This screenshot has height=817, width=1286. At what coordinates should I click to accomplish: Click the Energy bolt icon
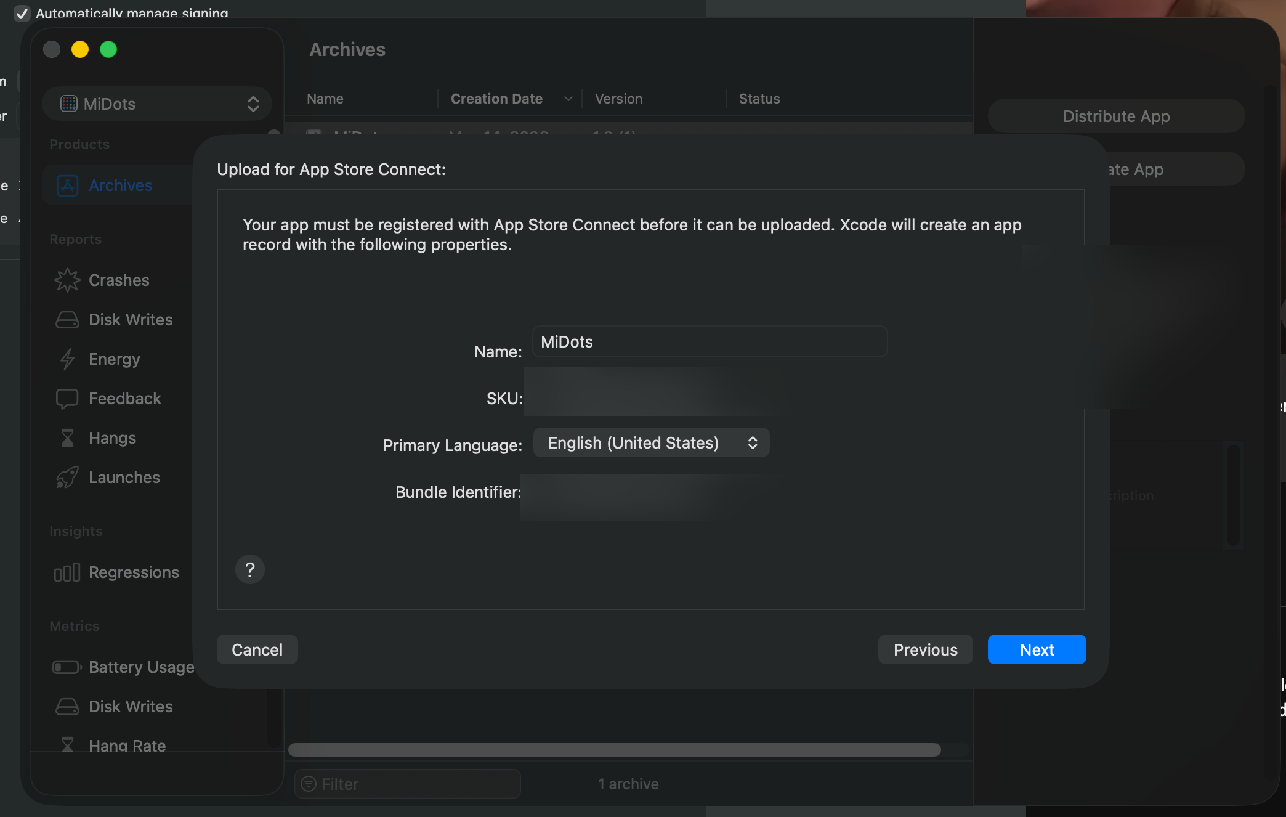(67, 359)
